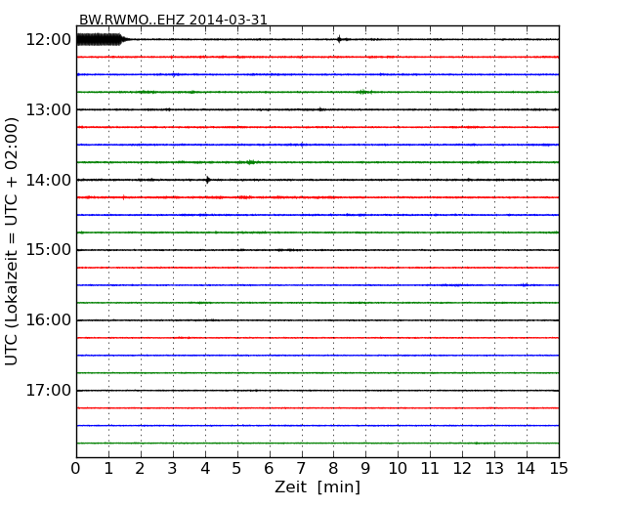This screenshot has width=635, height=508.
Task: Click x-axis tick label 10
Action: click(x=398, y=469)
